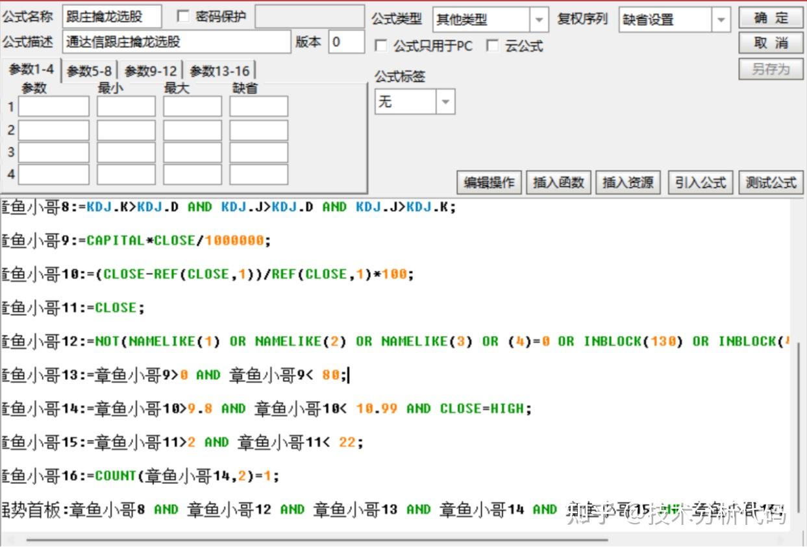Click parameter row 3 缺省 field

click(x=259, y=152)
